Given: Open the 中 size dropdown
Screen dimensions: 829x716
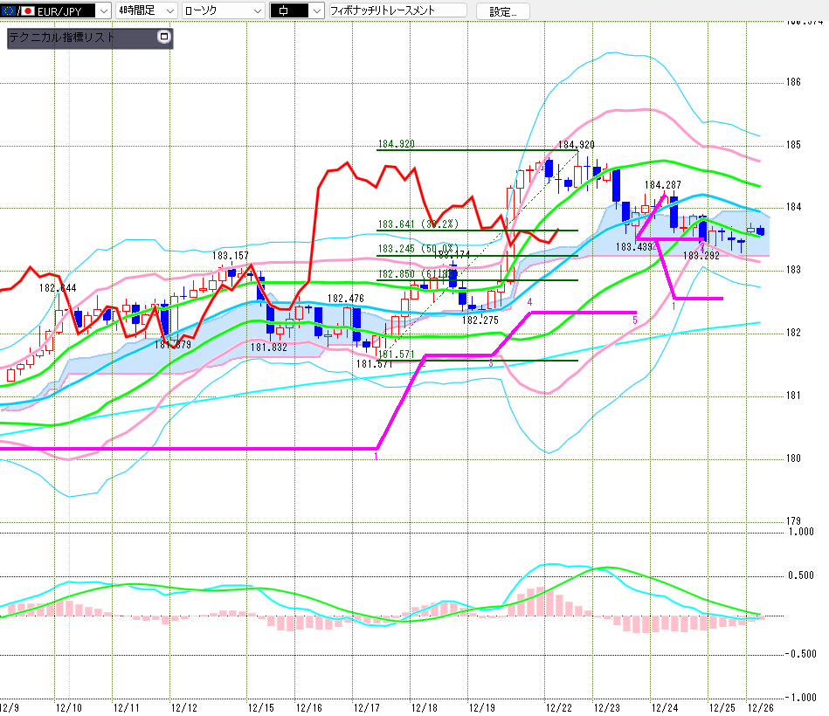Looking at the screenshot, I should point(316,10).
